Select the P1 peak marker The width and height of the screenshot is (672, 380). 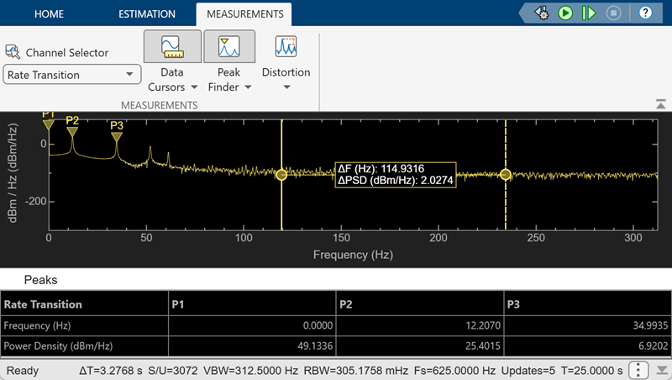pyautogui.click(x=49, y=124)
